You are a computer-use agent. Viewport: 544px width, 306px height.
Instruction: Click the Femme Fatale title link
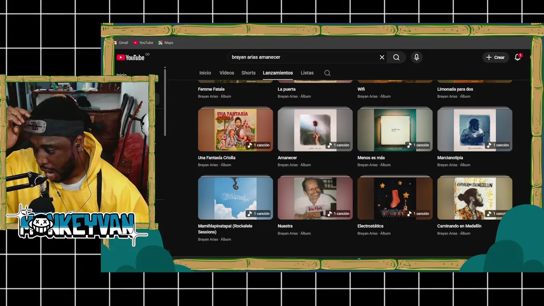211,89
